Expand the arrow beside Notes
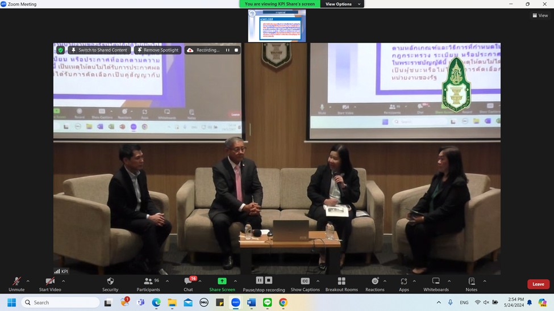Screen dimensions: 554x311 coord(485,281)
